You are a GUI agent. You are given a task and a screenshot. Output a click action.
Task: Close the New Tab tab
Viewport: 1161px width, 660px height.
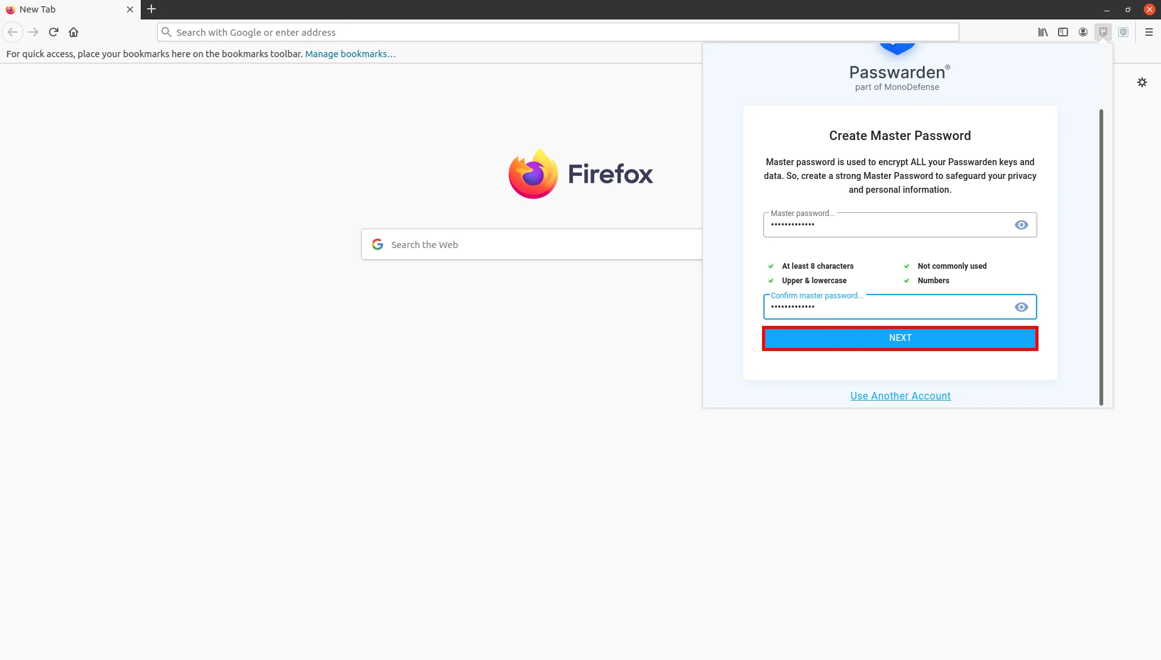pyautogui.click(x=130, y=9)
